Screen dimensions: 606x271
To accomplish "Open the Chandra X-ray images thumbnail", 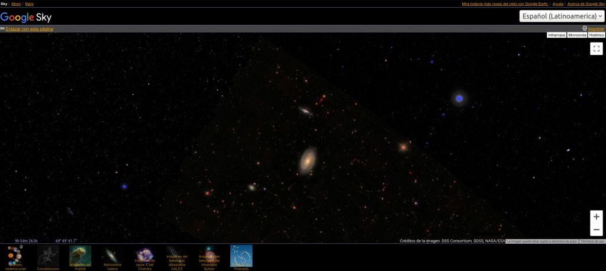I will point(144,256).
